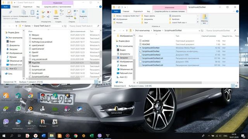
Task: Open Viber desktop shortcut
Action: pyautogui.click(x=6, y=123)
